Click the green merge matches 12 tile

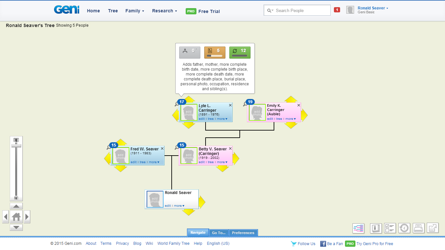point(240,52)
